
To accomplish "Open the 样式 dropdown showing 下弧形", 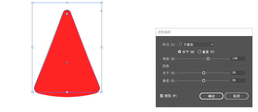I will (x=196, y=45).
